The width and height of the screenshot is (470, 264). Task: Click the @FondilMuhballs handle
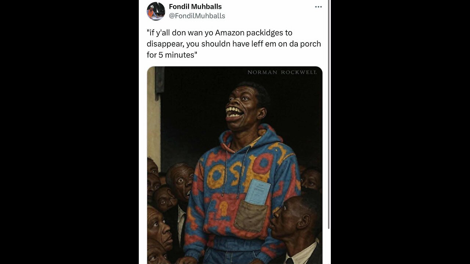pyautogui.click(x=197, y=16)
